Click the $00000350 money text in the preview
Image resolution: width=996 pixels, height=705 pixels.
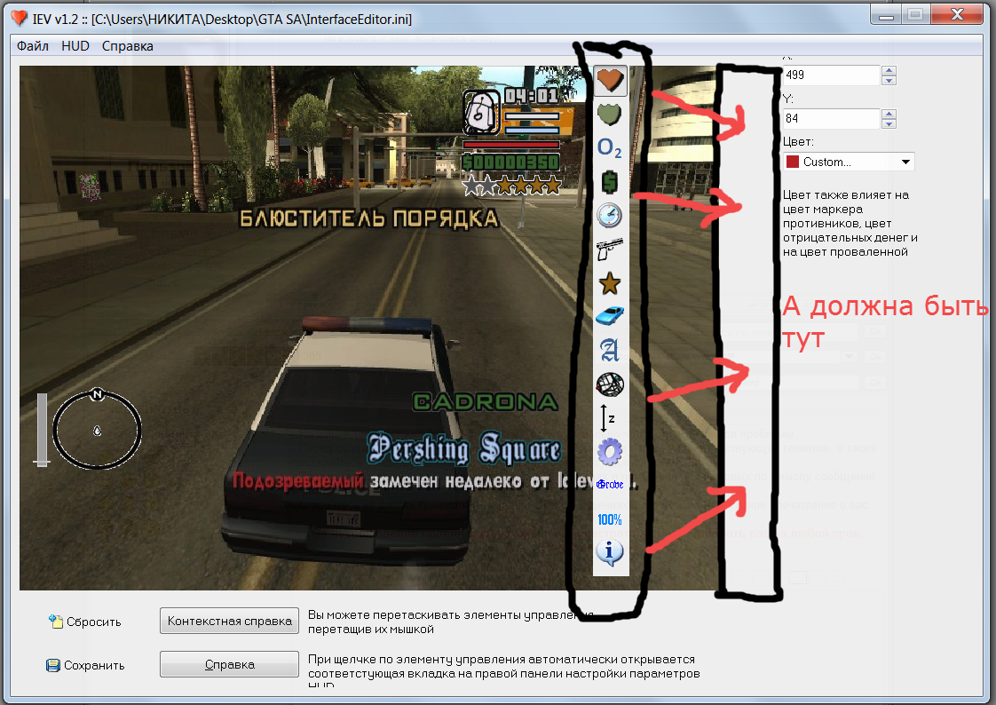point(511,162)
